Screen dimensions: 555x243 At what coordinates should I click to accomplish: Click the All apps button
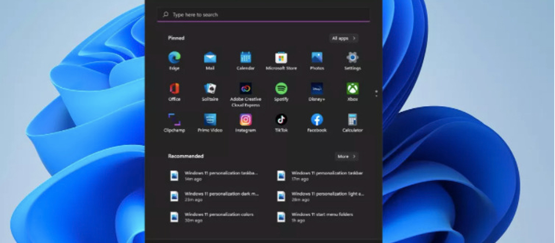(344, 38)
